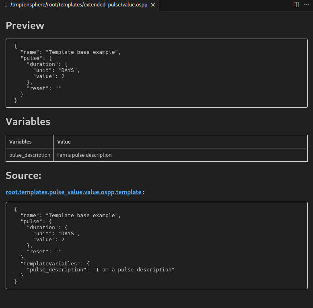Viewport: 313px width, 308px height.
Task: Split the editor to the right
Action: pyautogui.click(x=296, y=5)
